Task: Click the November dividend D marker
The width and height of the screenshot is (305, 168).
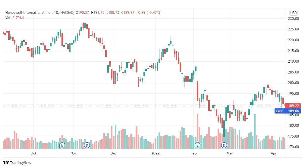Action: (x=87, y=145)
